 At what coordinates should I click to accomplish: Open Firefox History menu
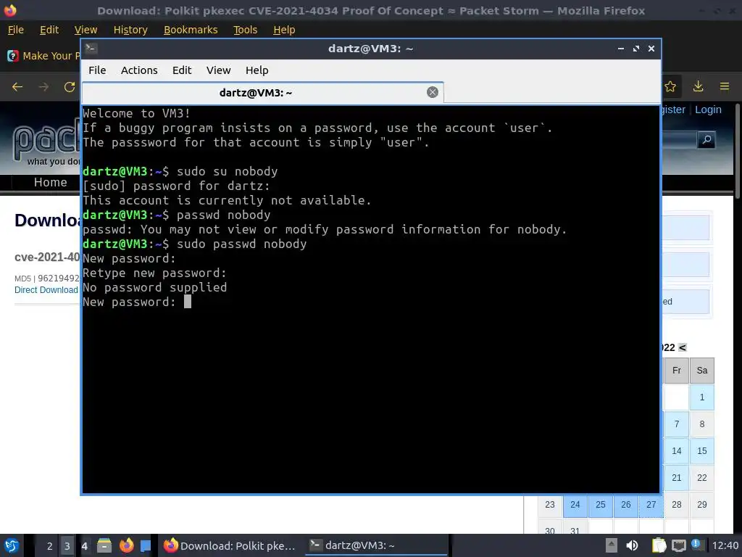coord(130,30)
